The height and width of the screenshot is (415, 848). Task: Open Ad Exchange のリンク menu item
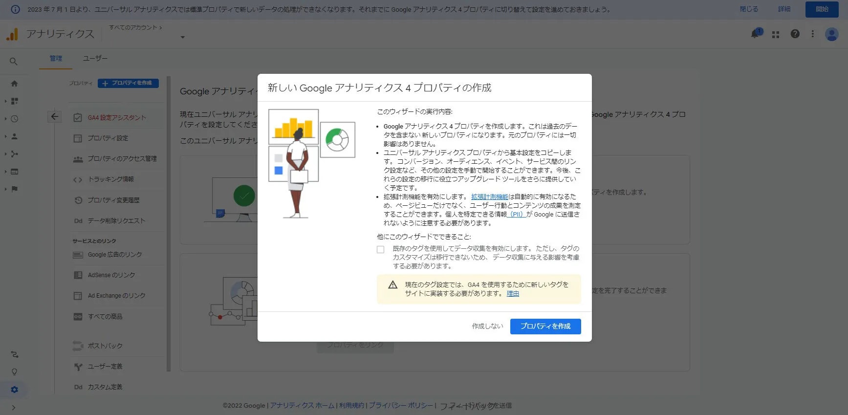pos(116,296)
